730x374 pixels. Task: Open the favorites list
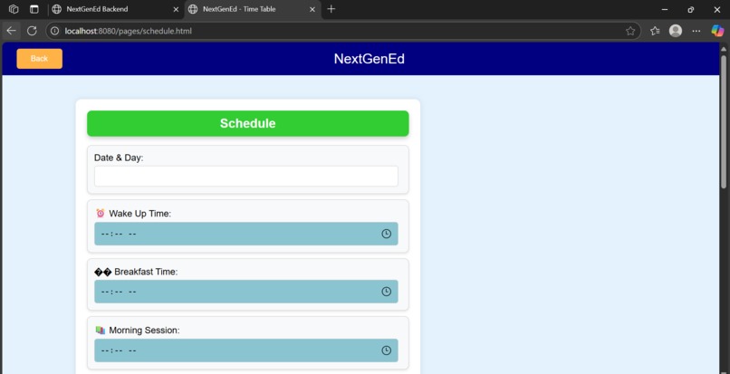pyautogui.click(x=655, y=31)
